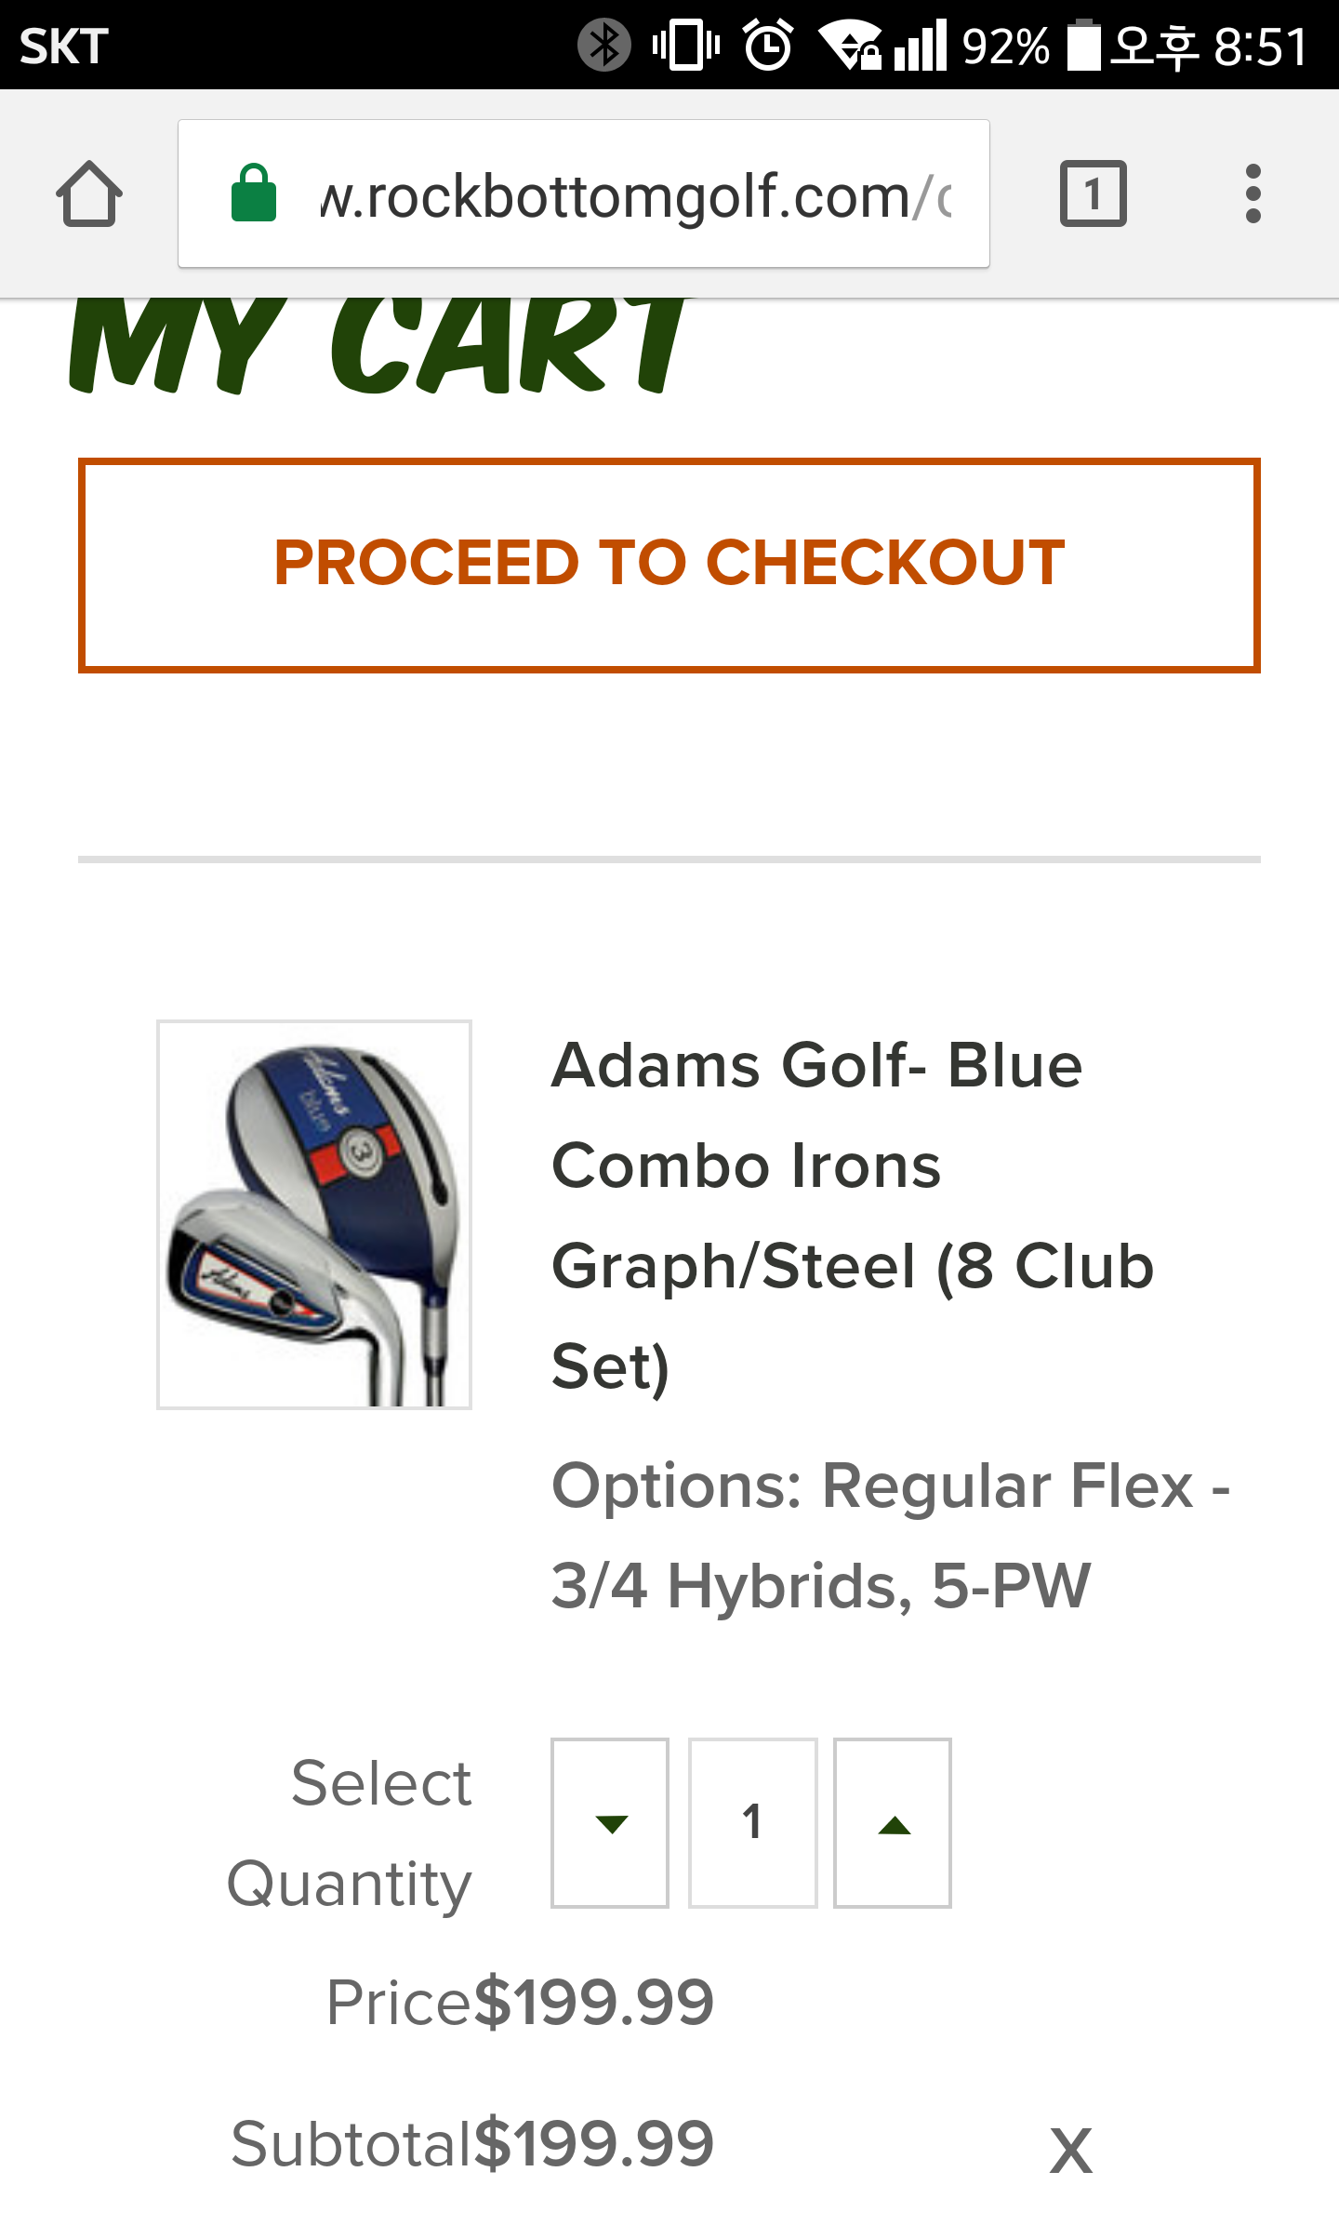Tap the clock showing 8:51
This screenshot has height=2225, width=1339.
point(1260,47)
